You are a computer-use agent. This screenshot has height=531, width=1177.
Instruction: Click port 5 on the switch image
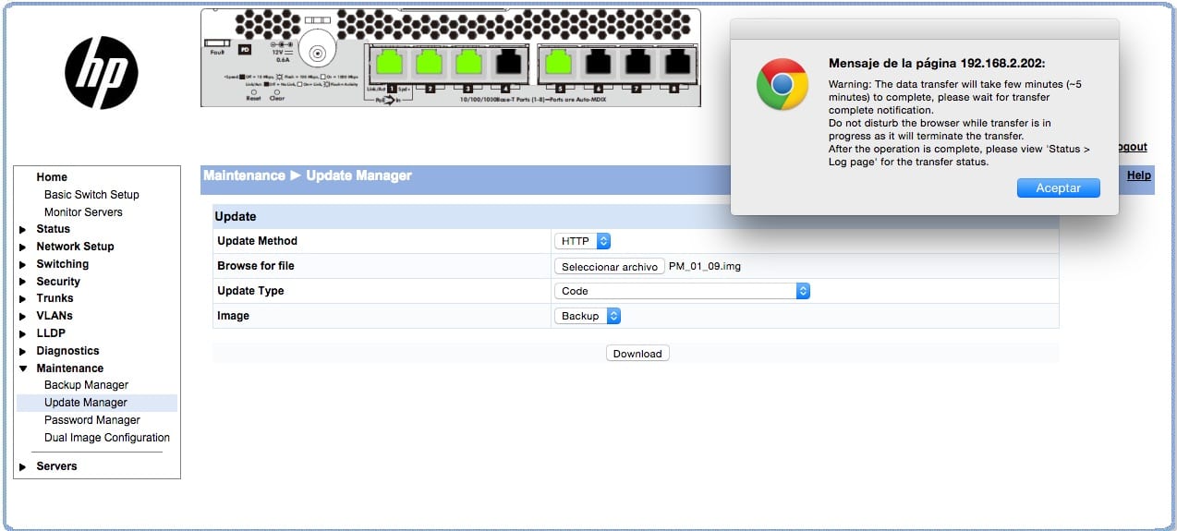pos(560,63)
